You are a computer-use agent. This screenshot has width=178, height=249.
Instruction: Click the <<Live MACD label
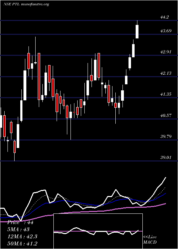tap(150, 239)
